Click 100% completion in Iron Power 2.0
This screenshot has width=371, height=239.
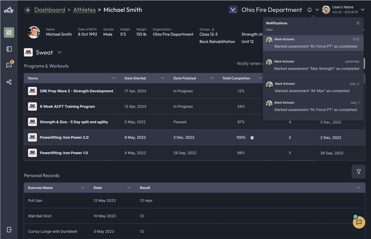[x=241, y=137]
